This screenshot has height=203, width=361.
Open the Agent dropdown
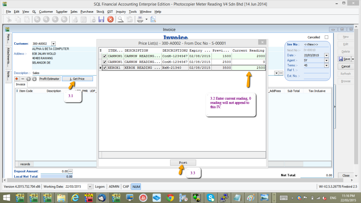click(x=326, y=60)
